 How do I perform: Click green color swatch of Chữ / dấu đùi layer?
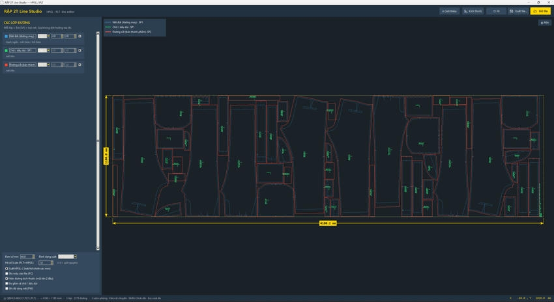[x=6, y=51]
